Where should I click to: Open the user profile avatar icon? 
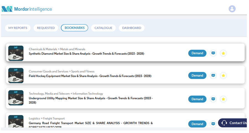[x=232, y=9]
